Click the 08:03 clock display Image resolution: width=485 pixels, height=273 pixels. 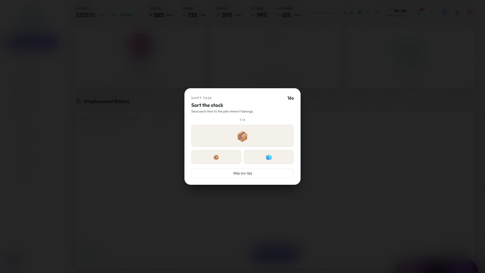[x=400, y=11]
